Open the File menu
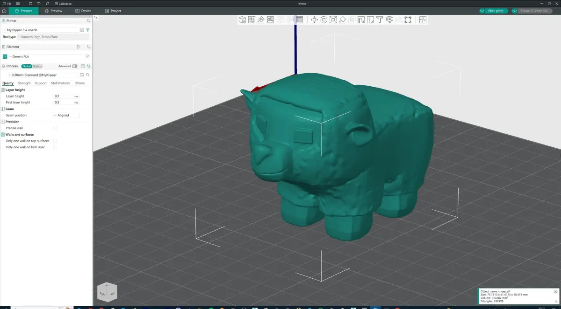The image size is (561, 309). point(7,3)
